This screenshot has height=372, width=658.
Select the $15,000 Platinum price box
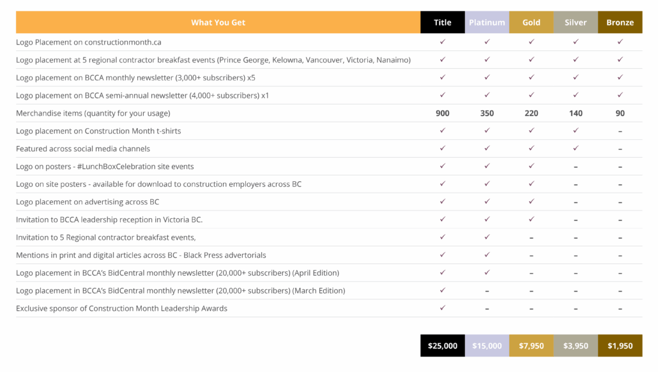pos(487,346)
